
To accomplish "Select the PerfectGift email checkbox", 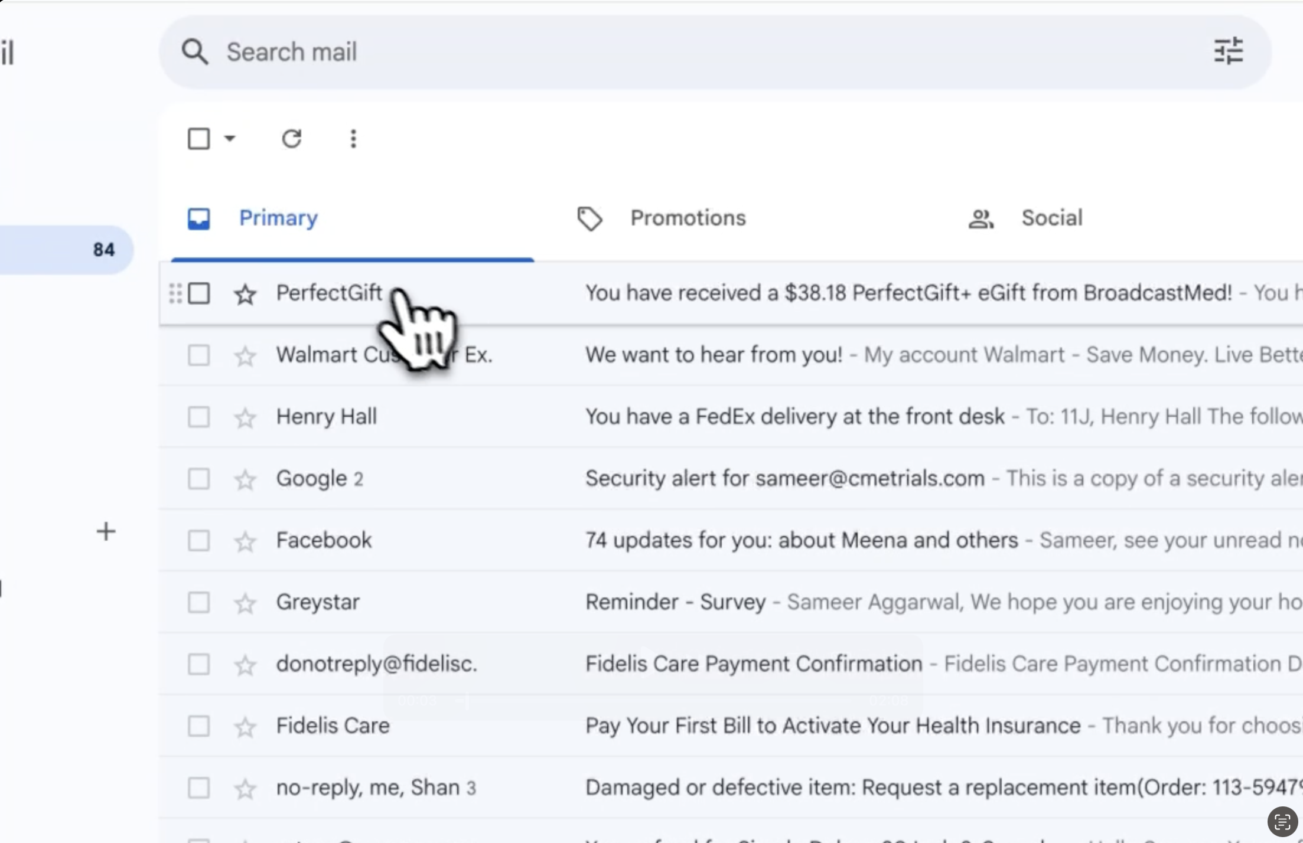I will [x=198, y=293].
